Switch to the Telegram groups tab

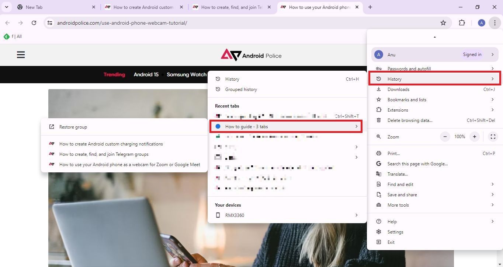click(232, 7)
